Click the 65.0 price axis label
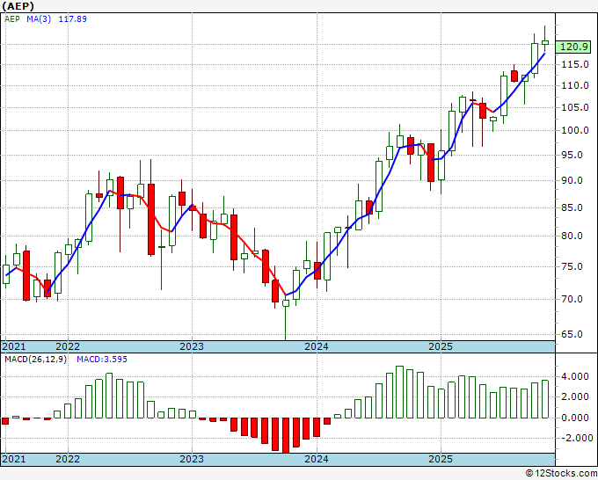This screenshot has height=480, width=598. (572, 334)
